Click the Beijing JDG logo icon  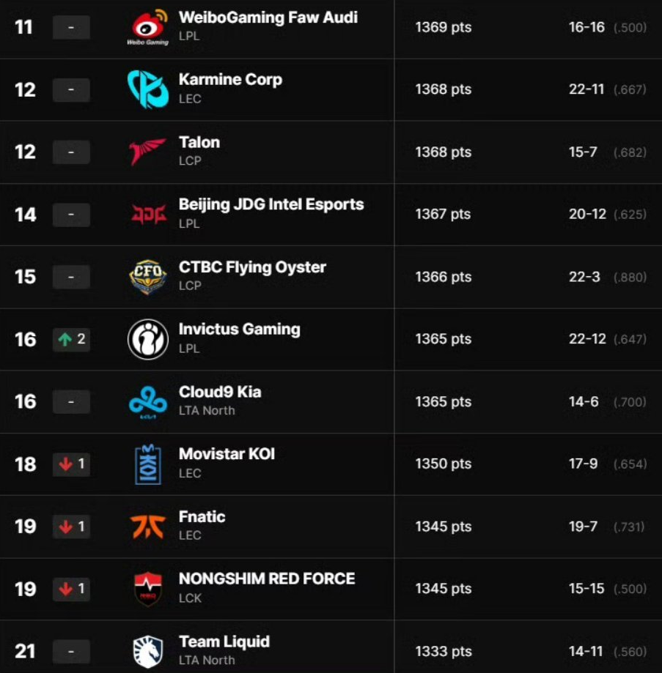pyautogui.click(x=149, y=215)
